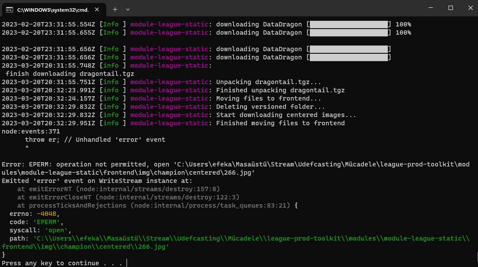Select the 'Finished unpacking dragontail.tgz' message
This screenshot has width=478, height=267.
point(280,90)
